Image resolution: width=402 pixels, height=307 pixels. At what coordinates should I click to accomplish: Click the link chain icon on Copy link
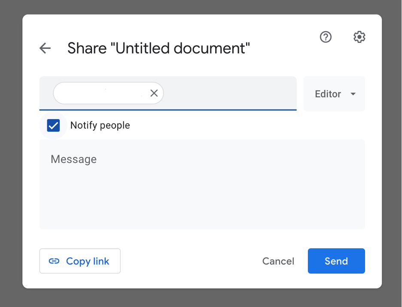pyautogui.click(x=54, y=261)
